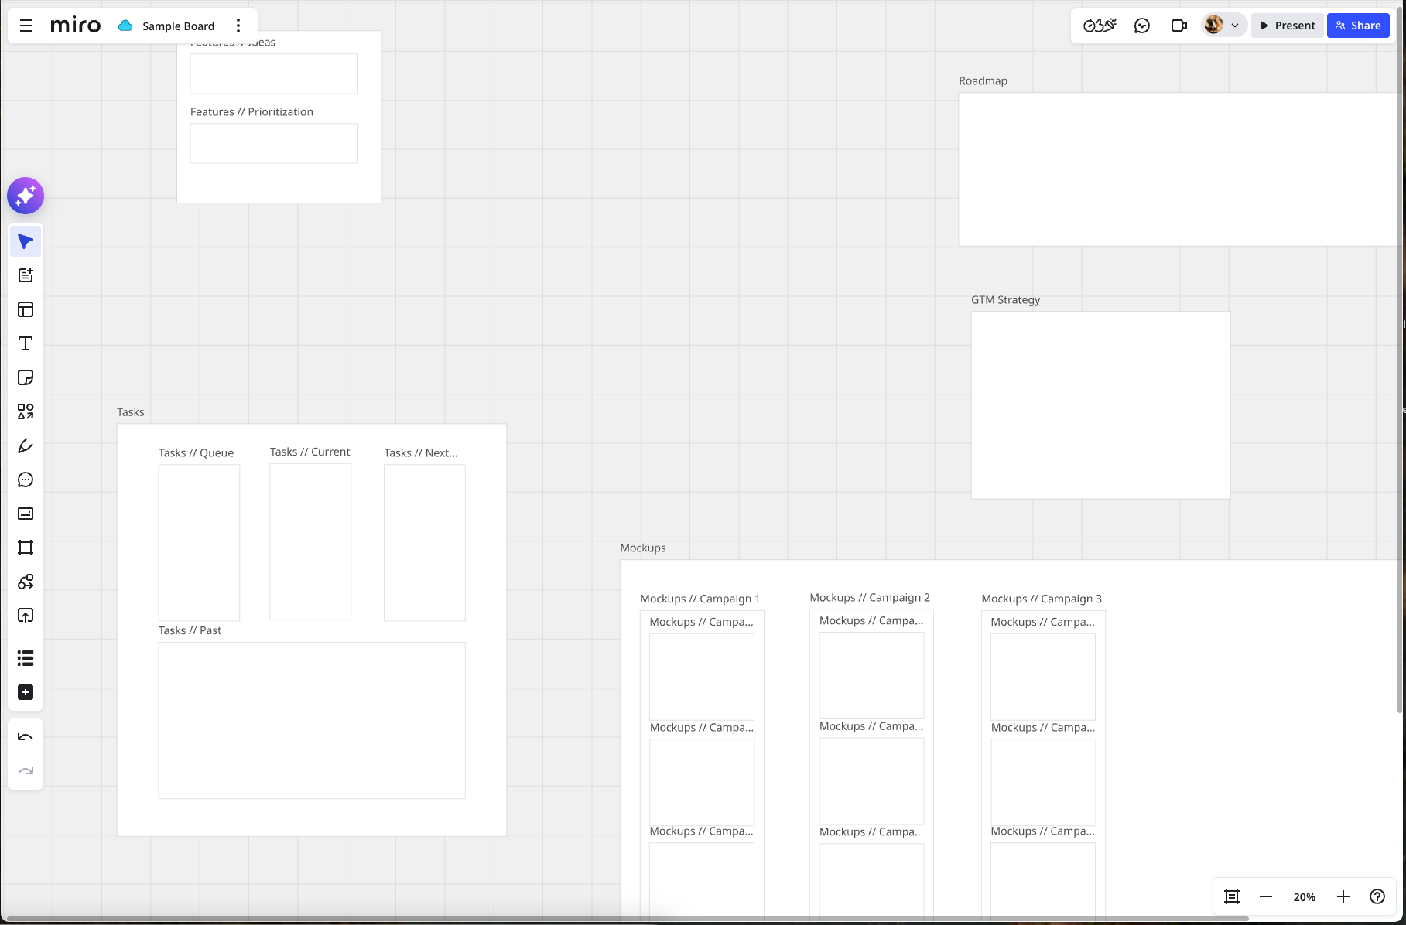Open board options next to Sample Board
This screenshot has width=1406, height=925.
pos(238,25)
